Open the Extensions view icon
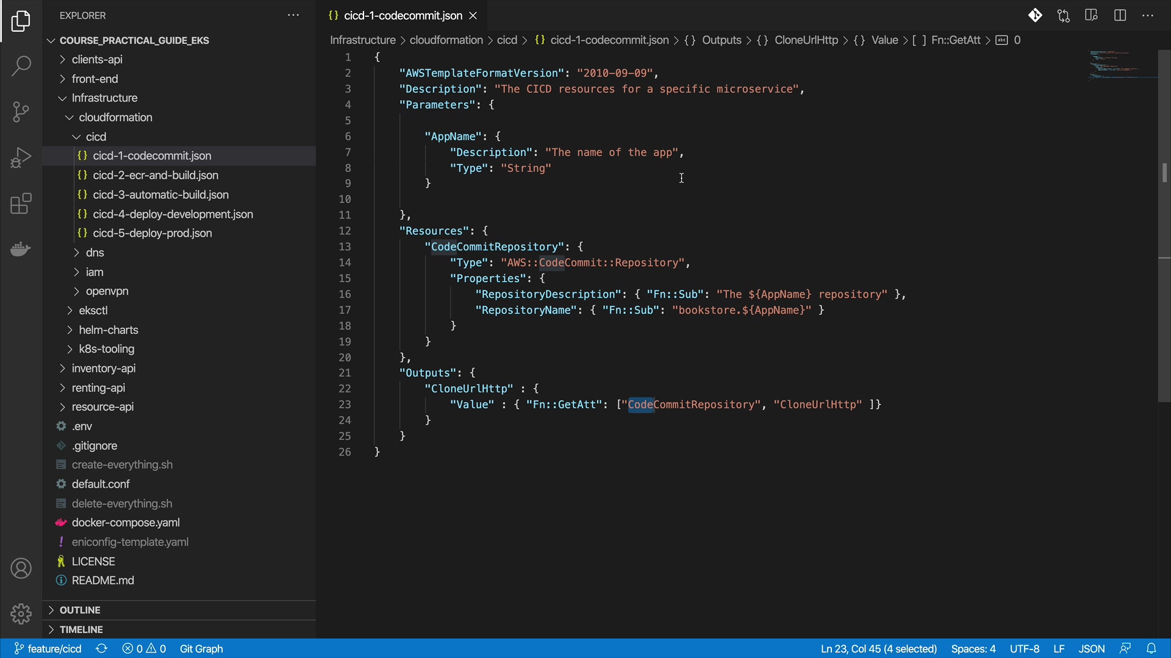Viewport: 1171px width, 658px height. pyautogui.click(x=21, y=203)
